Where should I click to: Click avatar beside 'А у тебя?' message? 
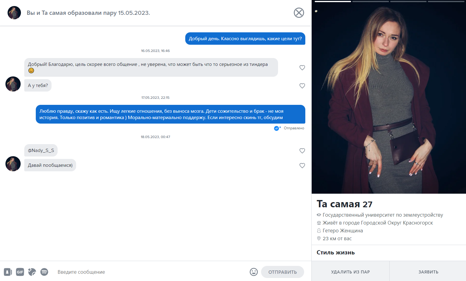[13, 84]
